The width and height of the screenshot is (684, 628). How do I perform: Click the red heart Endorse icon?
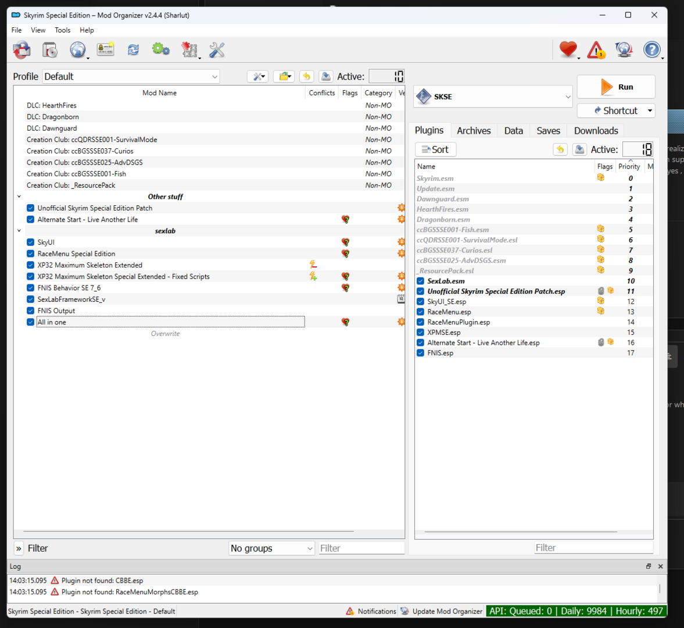click(x=568, y=49)
